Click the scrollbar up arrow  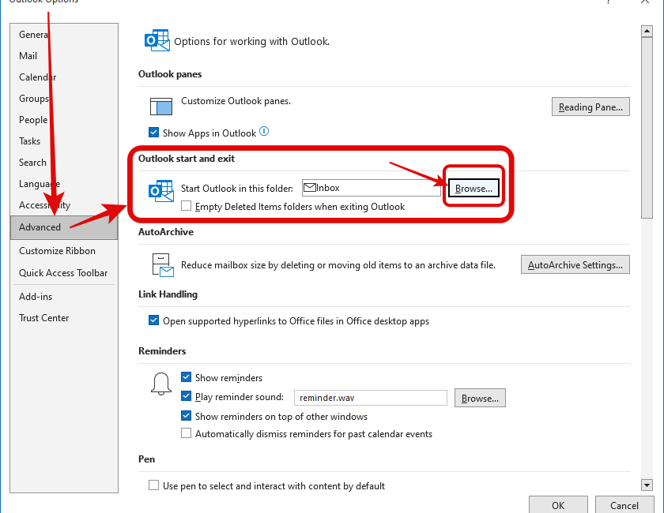point(647,31)
